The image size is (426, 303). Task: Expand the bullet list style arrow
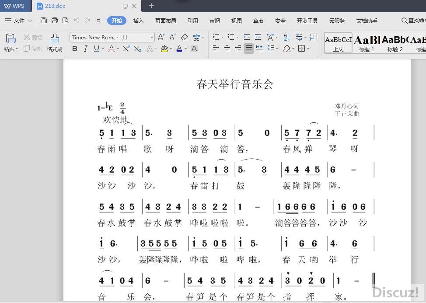coord(223,37)
